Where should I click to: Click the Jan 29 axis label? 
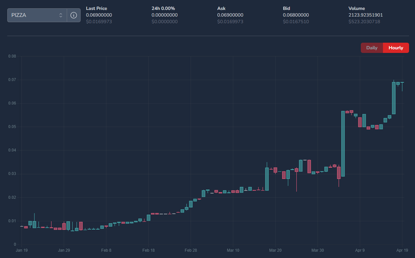(x=64, y=250)
